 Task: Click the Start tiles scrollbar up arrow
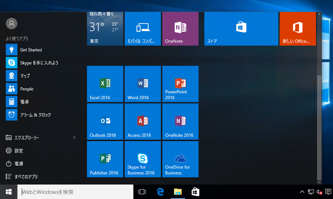click(319, 14)
